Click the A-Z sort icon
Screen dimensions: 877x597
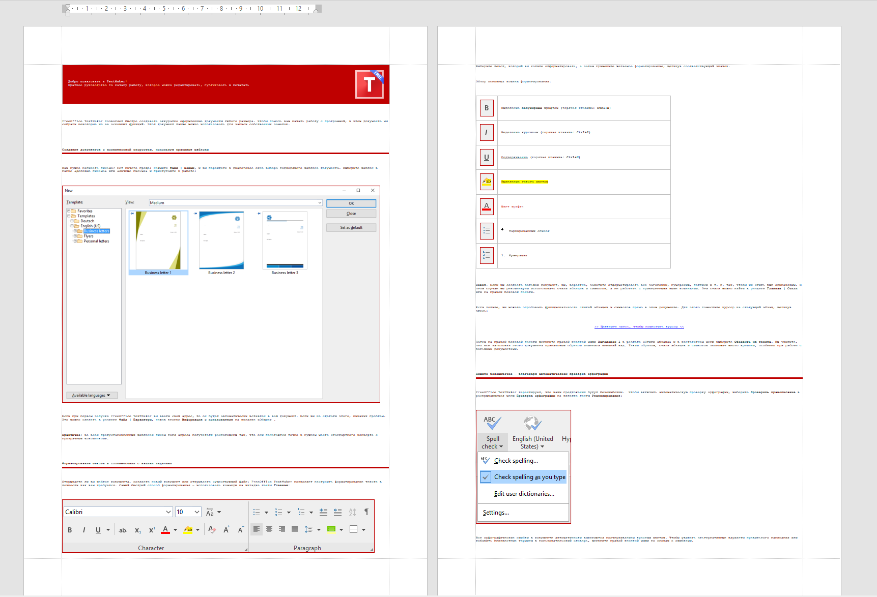pos(352,512)
